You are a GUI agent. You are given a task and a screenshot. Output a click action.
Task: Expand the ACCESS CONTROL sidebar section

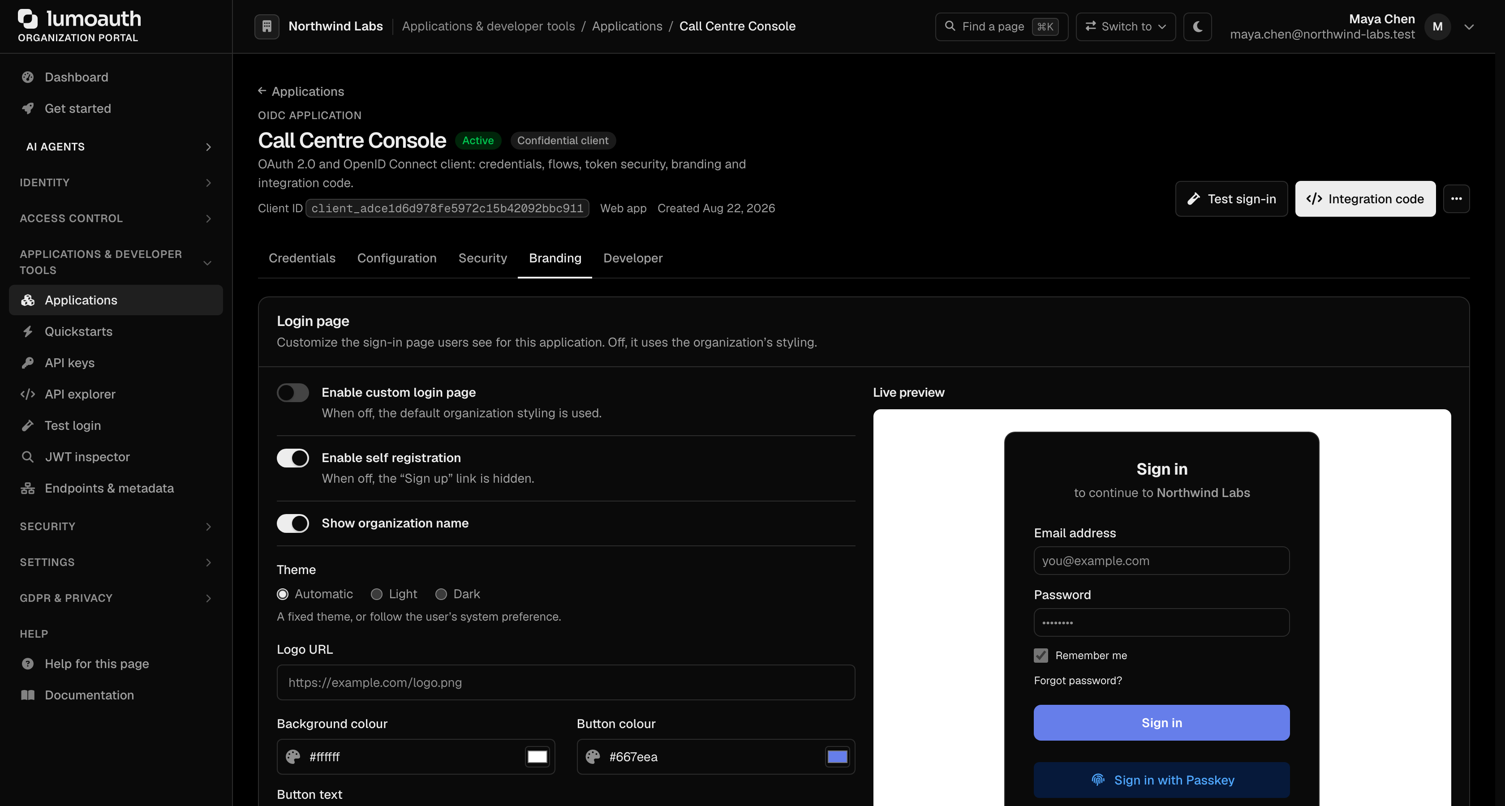(116, 219)
